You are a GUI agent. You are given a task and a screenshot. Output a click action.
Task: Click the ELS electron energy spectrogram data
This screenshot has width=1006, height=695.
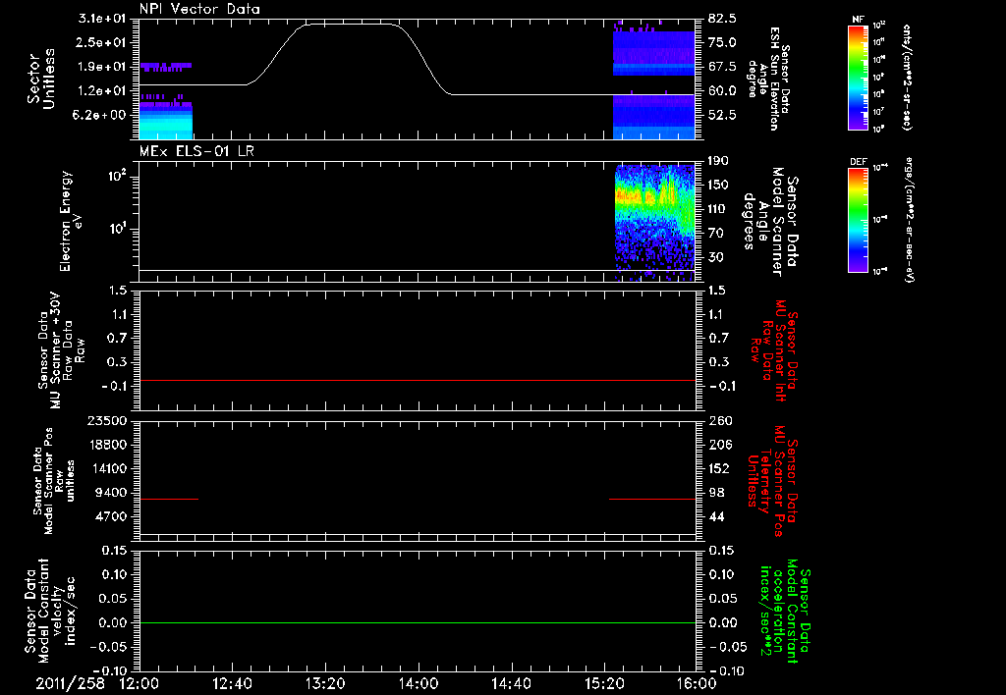(654, 221)
